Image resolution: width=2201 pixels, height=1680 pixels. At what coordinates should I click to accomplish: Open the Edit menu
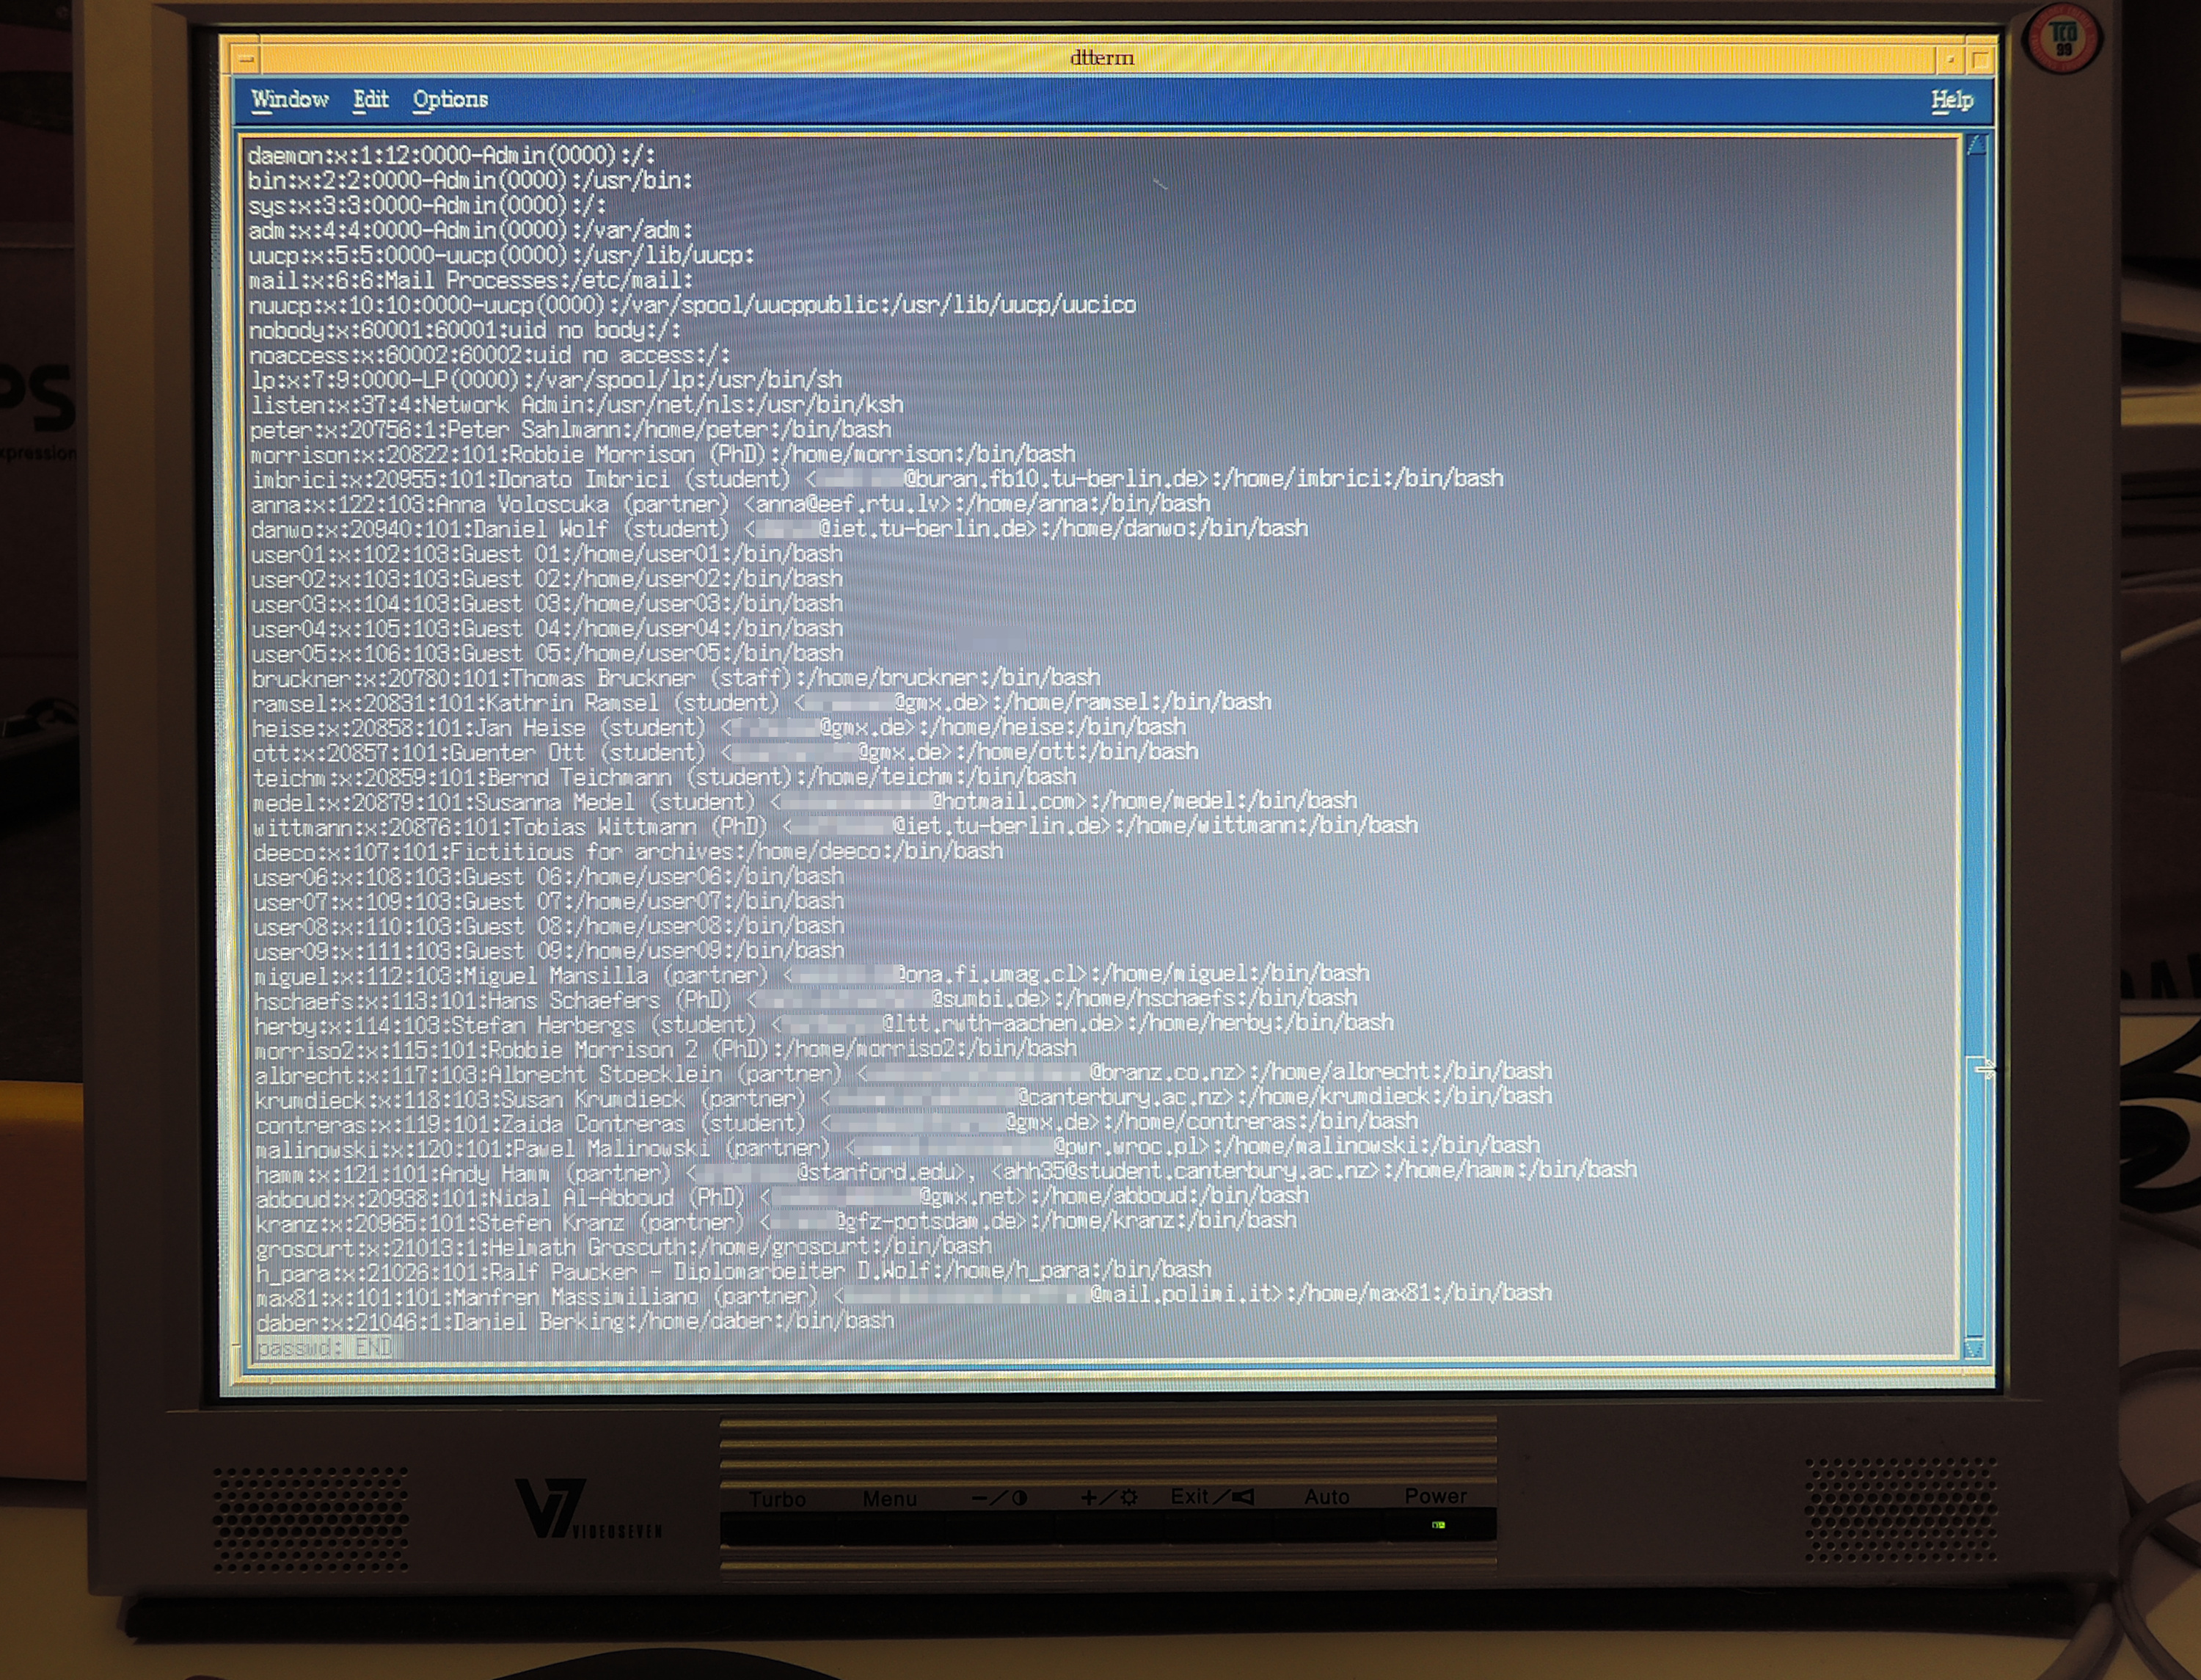(370, 100)
